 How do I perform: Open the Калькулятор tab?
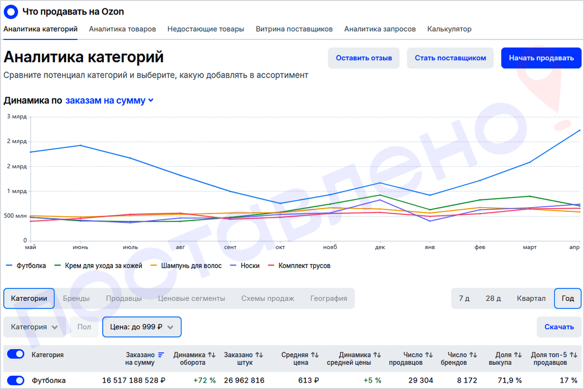[449, 29]
